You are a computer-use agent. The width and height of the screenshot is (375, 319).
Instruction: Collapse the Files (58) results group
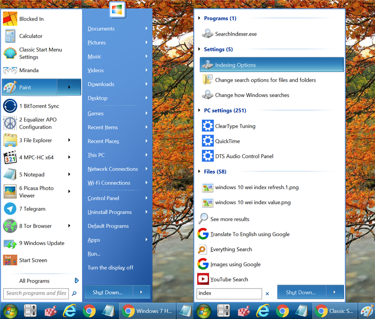click(199, 171)
